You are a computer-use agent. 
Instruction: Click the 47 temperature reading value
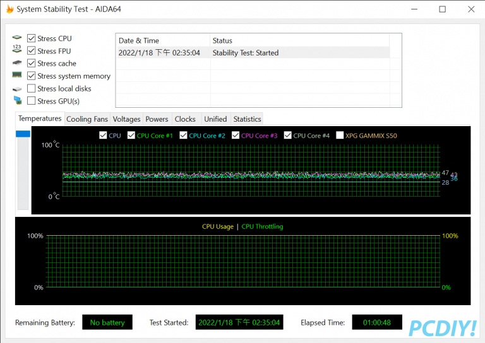(x=445, y=173)
